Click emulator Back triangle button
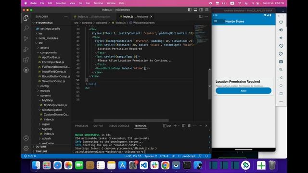308x173 pixels. pyautogui.click(x=281, y=78)
